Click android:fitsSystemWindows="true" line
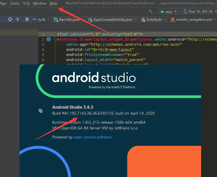 click(x=102, y=55)
